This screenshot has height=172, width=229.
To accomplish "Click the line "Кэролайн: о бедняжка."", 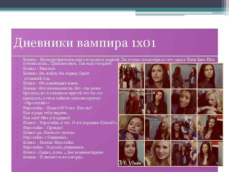I will (x=45, y=138).
